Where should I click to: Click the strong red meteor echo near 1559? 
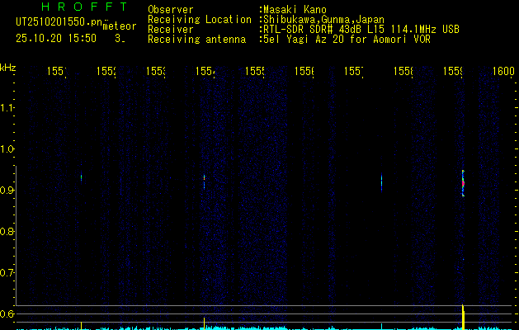463,183
